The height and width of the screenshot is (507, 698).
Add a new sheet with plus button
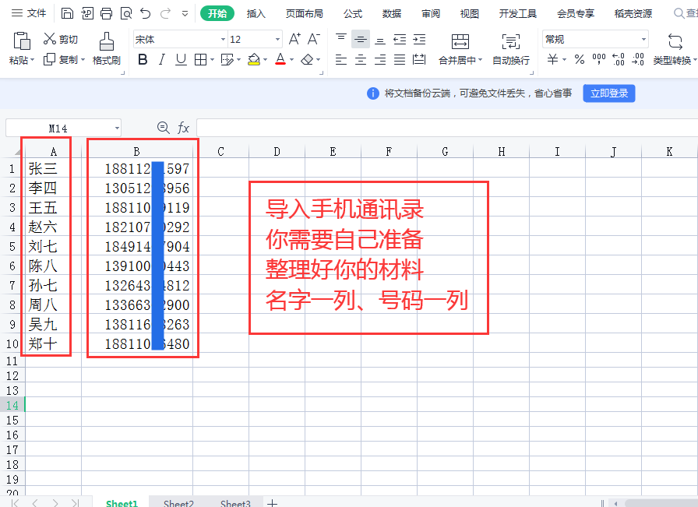point(272,503)
